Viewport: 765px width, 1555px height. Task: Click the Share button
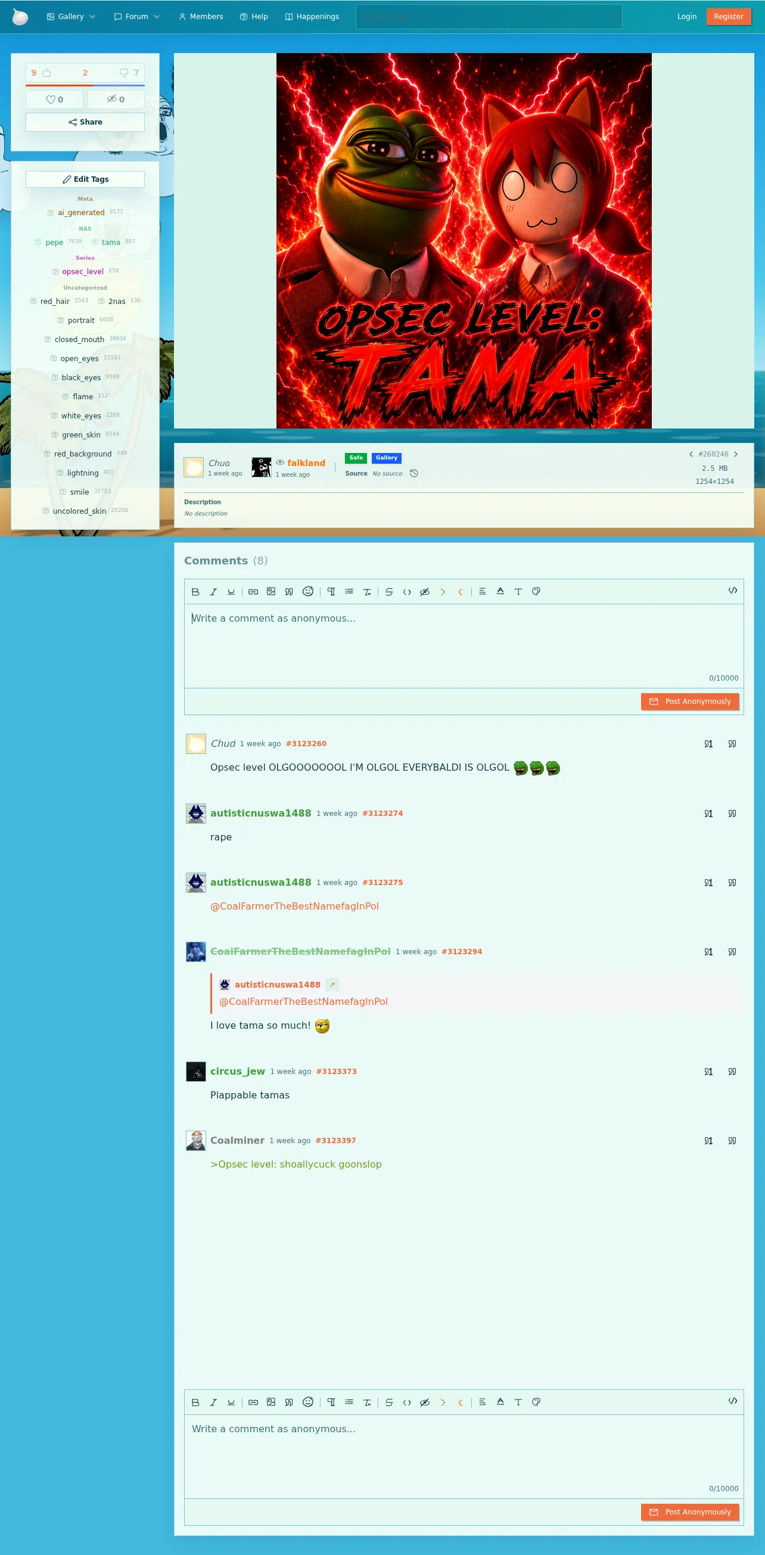(85, 122)
